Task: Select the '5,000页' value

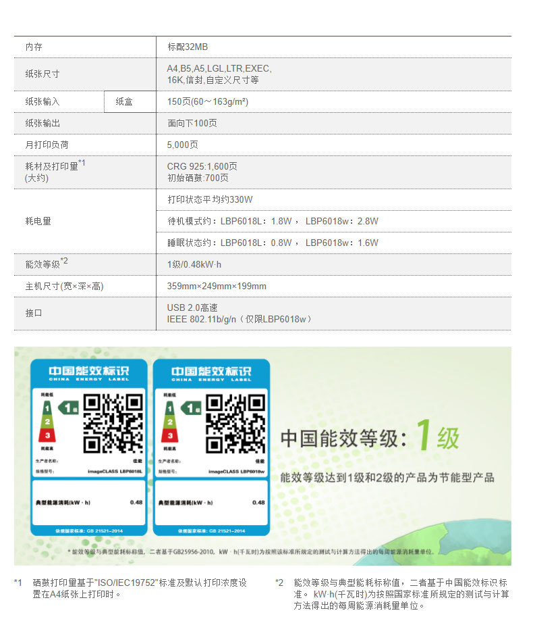Action: tap(183, 145)
